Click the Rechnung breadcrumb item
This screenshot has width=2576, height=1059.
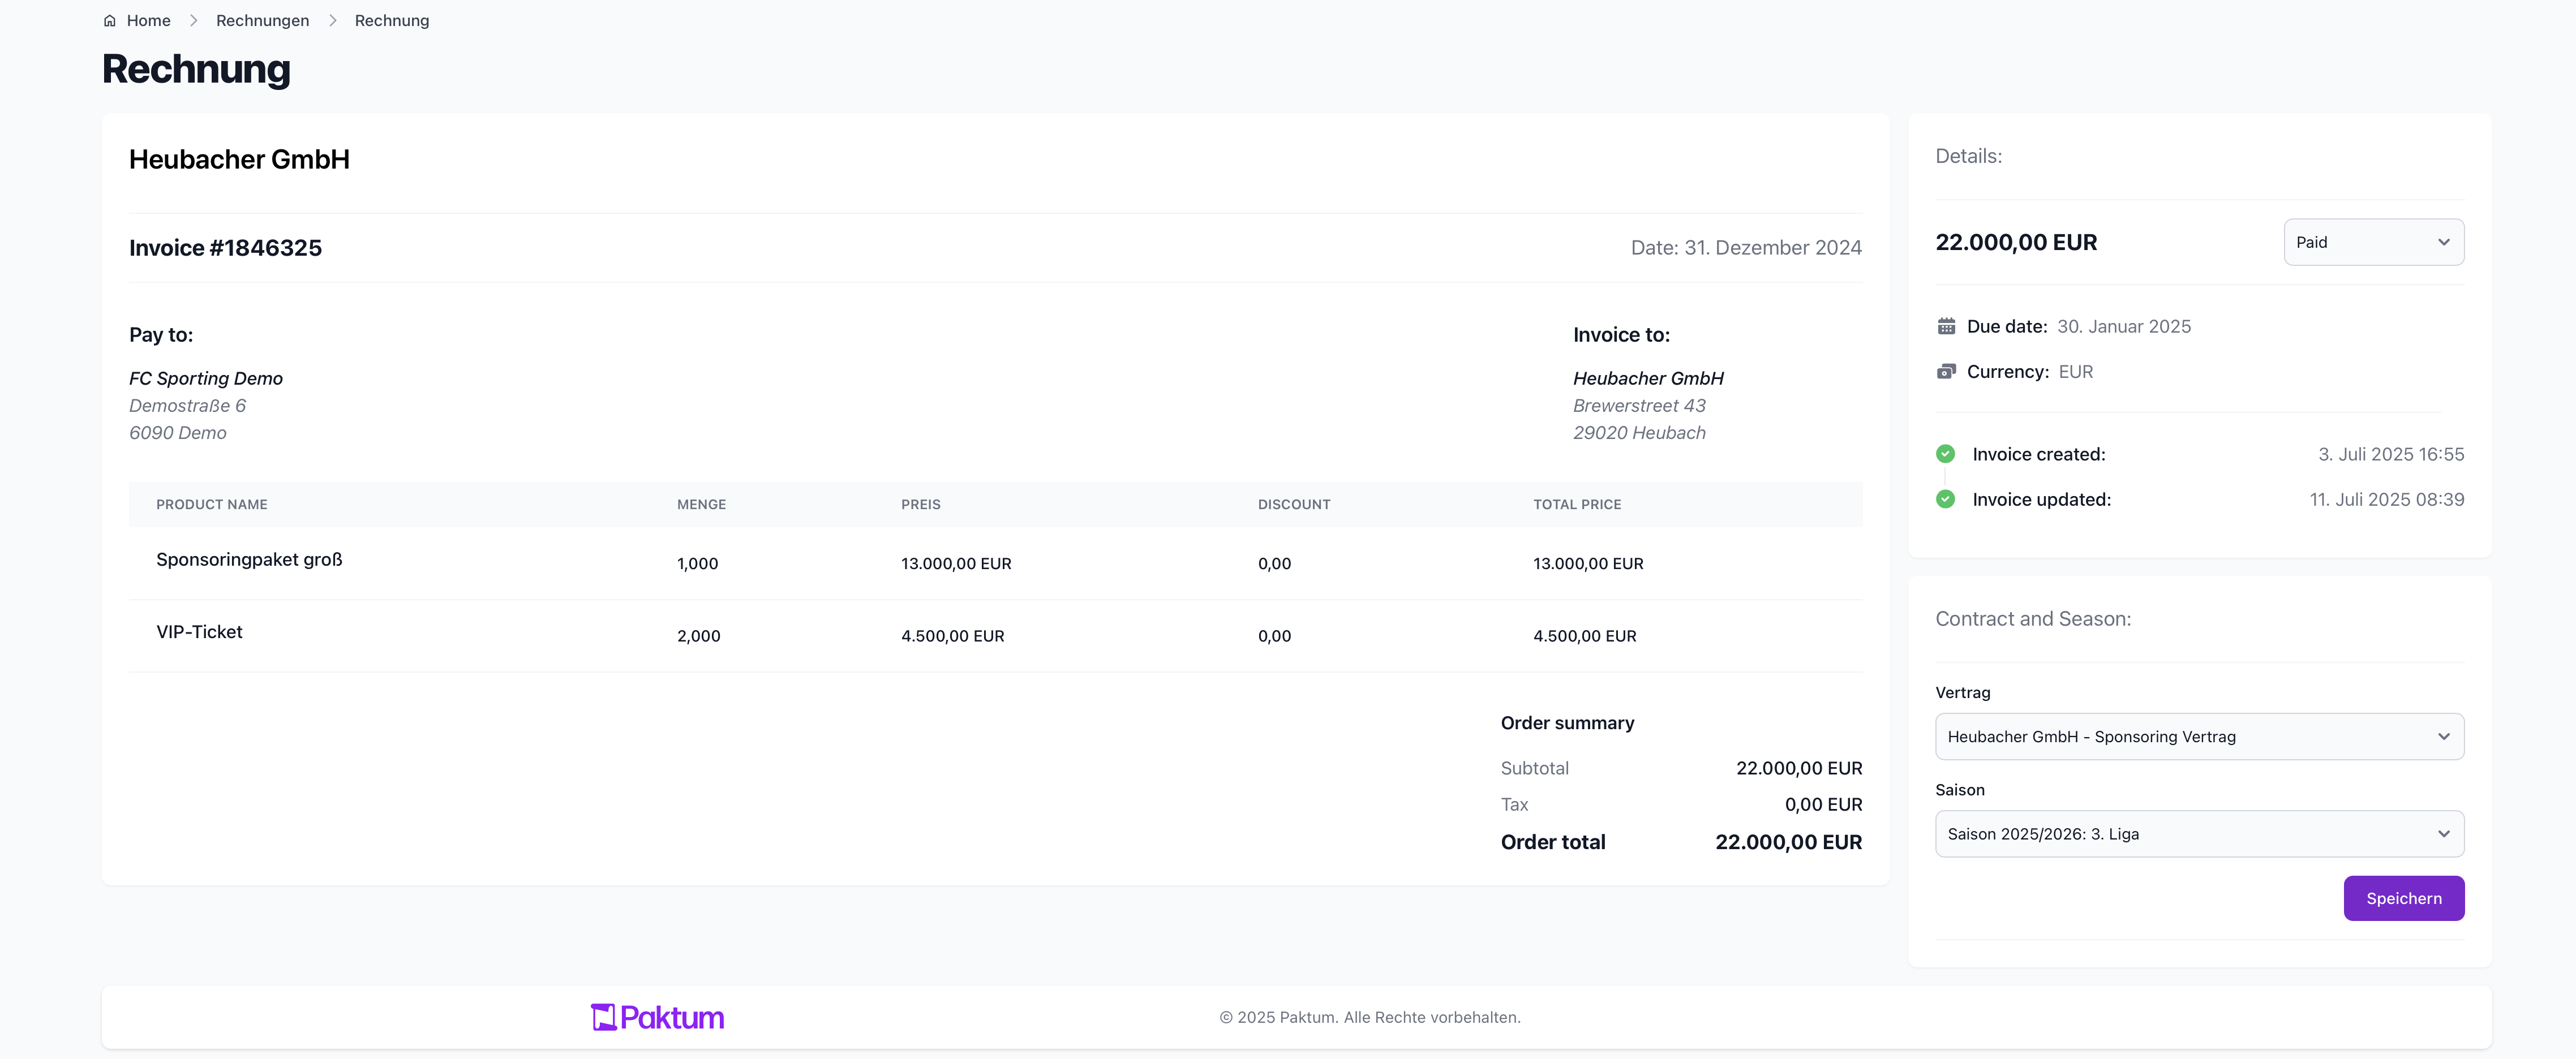(x=392, y=20)
